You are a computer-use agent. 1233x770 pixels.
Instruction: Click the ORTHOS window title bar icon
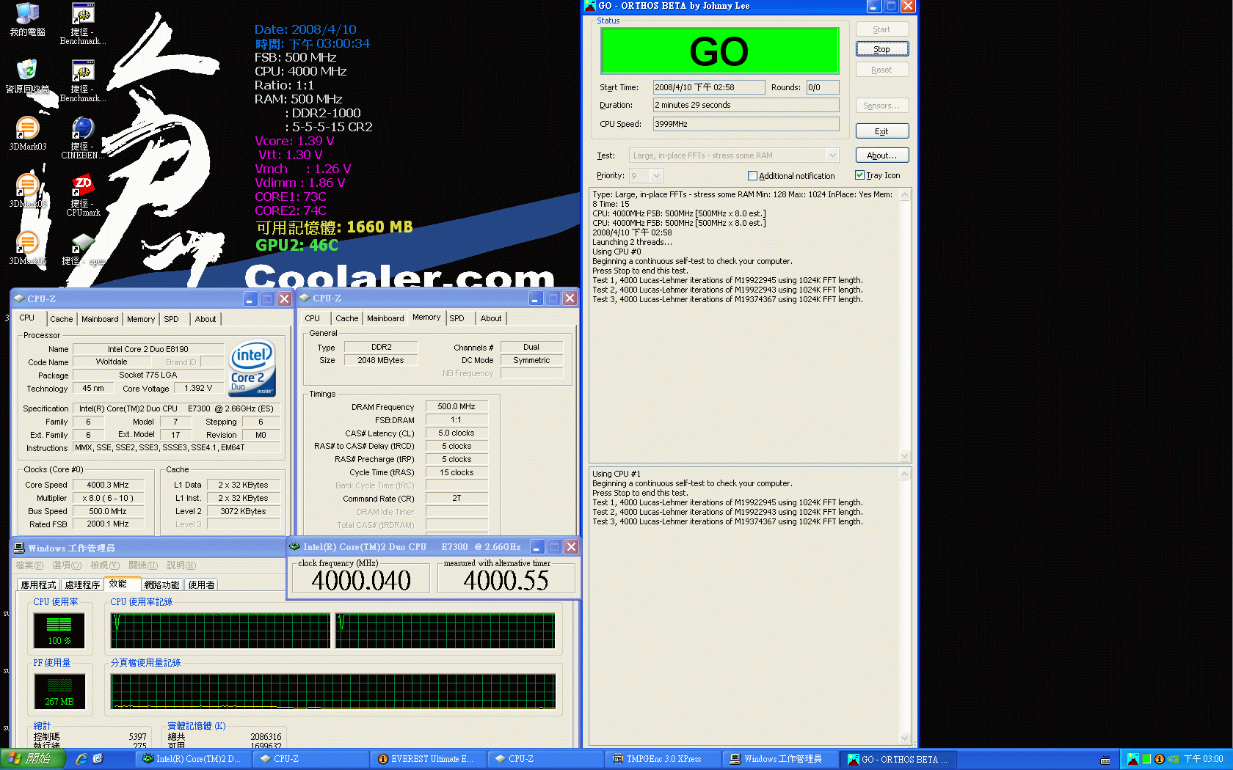[x=589, y=6]
